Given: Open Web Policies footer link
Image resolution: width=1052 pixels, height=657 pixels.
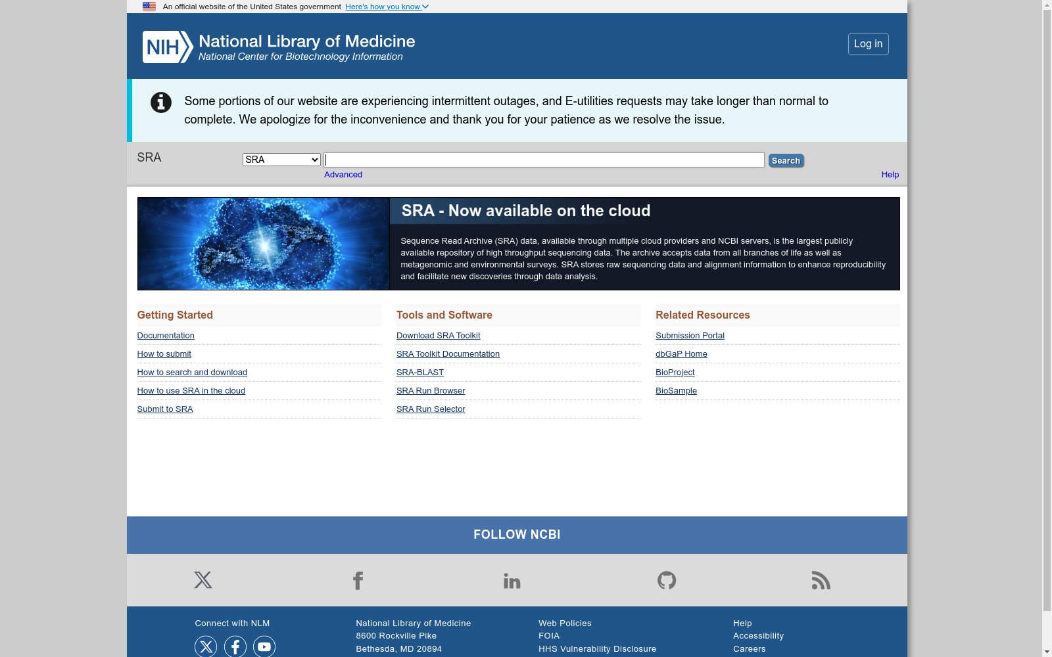Looking at the screenshot, I should [x=565, y=623].
